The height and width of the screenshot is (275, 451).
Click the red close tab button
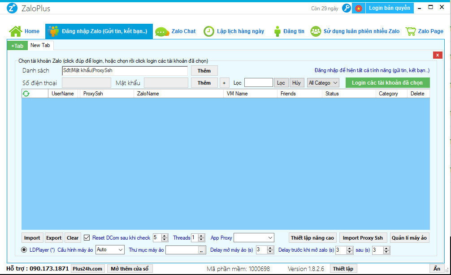[438, 55]
